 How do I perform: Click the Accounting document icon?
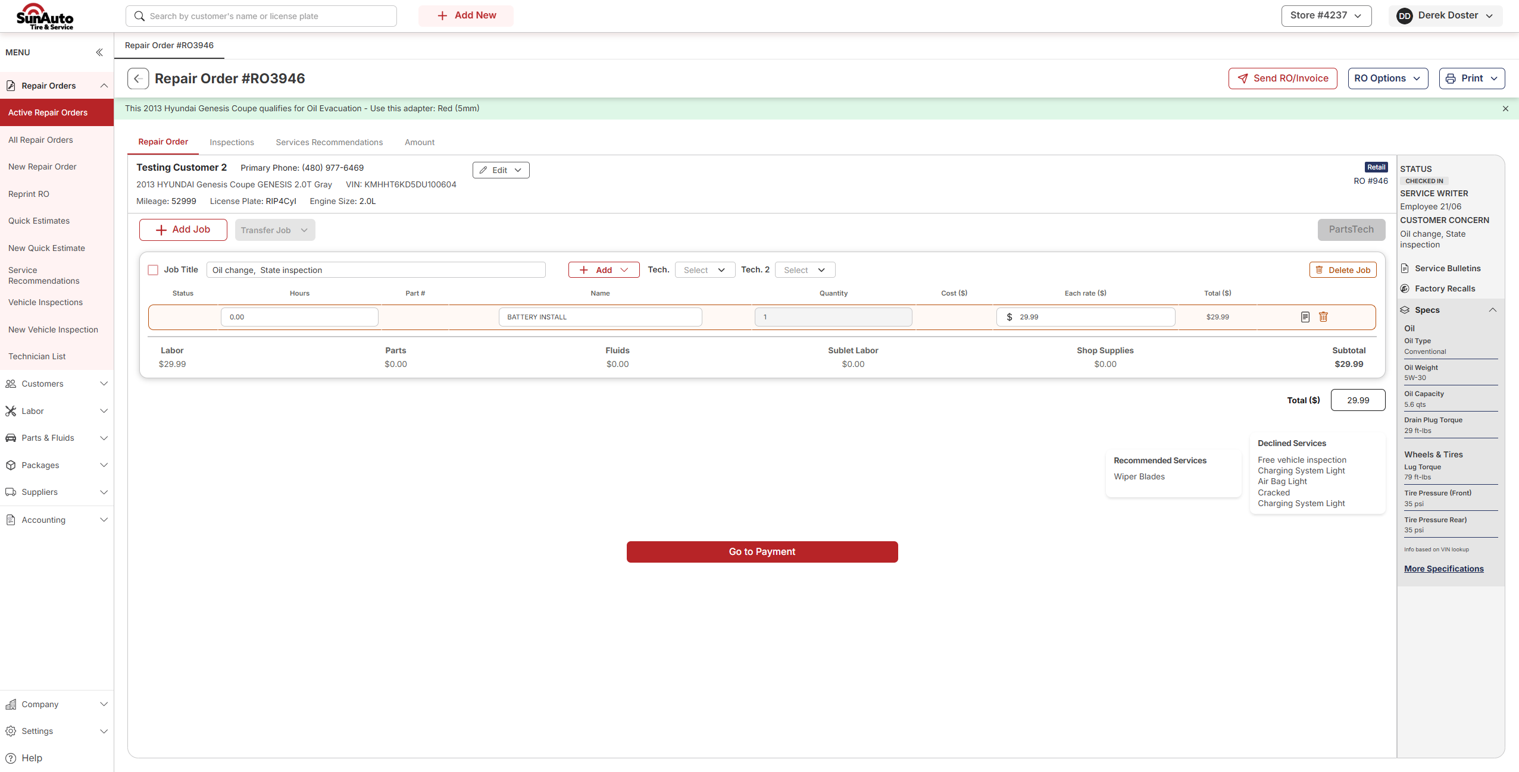[x=11, y=520]
